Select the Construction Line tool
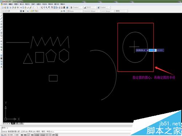This screenshot has width=182, height=136. tap(1, 18)
